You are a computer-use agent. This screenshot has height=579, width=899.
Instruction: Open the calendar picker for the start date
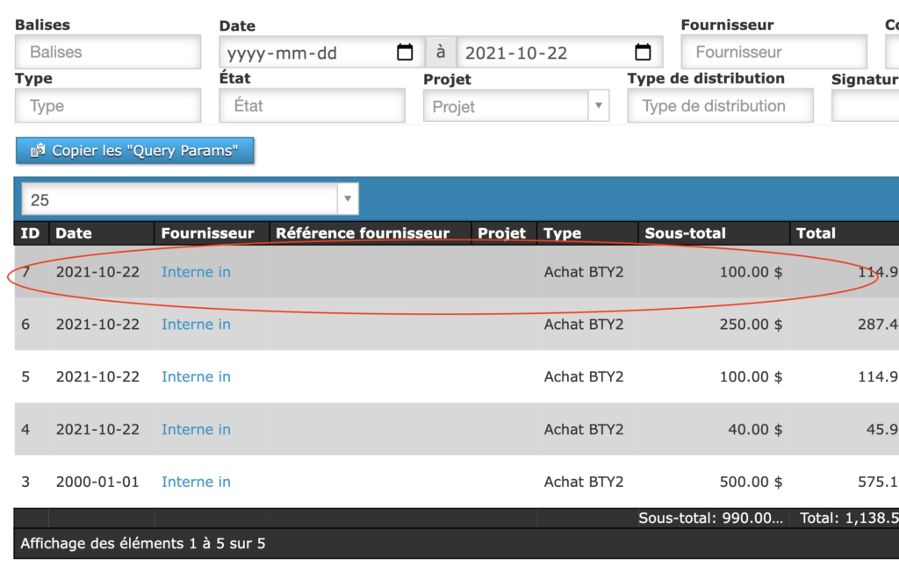pos(405,53)
